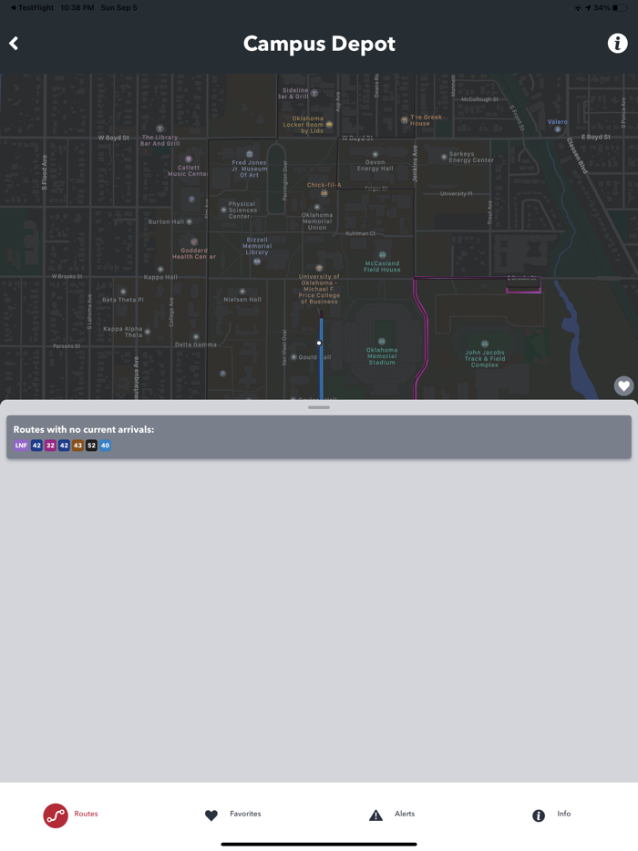Select the black 52 route badge
The width and height of the screenshot is (638, 851).
pos(92,446)
